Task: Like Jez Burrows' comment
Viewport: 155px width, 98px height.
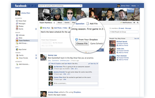Action: [72, 69]
